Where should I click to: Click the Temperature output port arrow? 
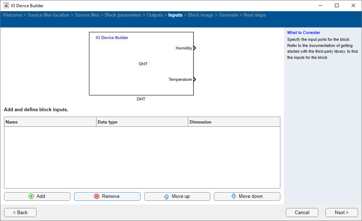point(194,79)
